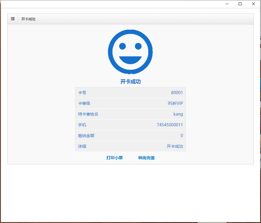Select the paid amount value 0

(x=182, y=136)
